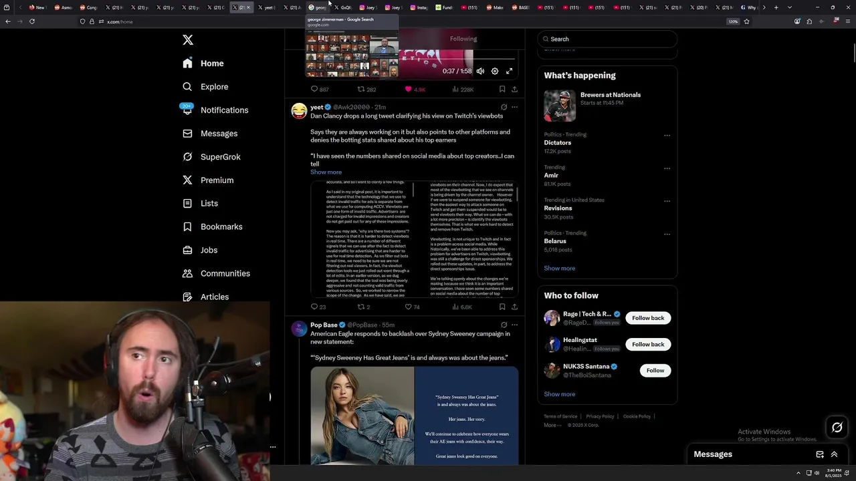This screenshot has width=856, height=481.
Task: Mute the video via volume icon
Action: click(480, 71)
